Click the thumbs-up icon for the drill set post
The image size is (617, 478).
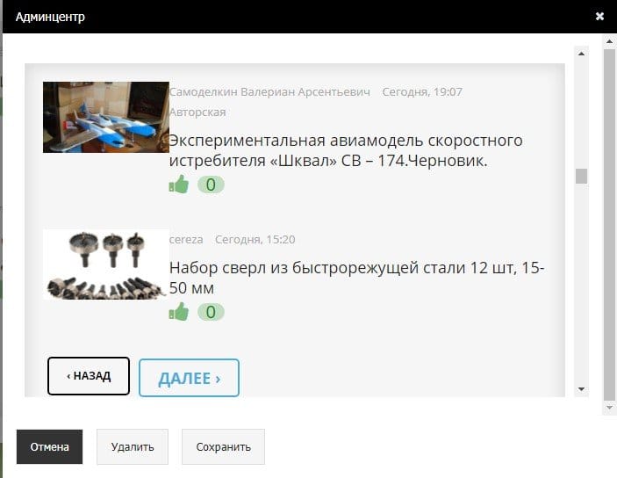[179, 312]
